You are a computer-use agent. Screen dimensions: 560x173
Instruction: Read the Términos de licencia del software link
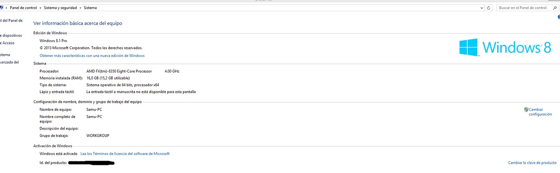(x=125, y=154)
